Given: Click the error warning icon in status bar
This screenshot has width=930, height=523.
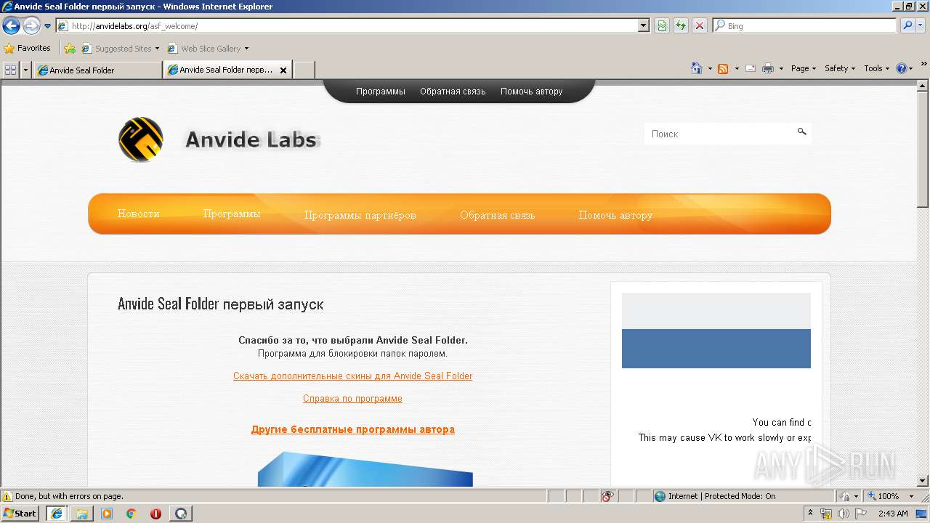Looking at the screenshot, I should pos(7,497).
